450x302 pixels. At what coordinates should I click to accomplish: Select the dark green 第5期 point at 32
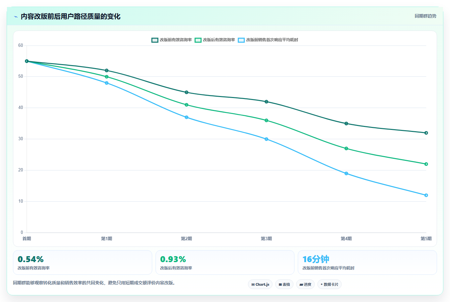click(426, 133)
